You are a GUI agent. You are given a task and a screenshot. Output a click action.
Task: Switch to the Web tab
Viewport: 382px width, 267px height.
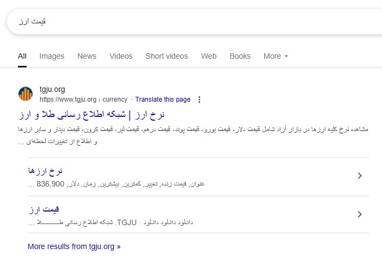point(209,56)
